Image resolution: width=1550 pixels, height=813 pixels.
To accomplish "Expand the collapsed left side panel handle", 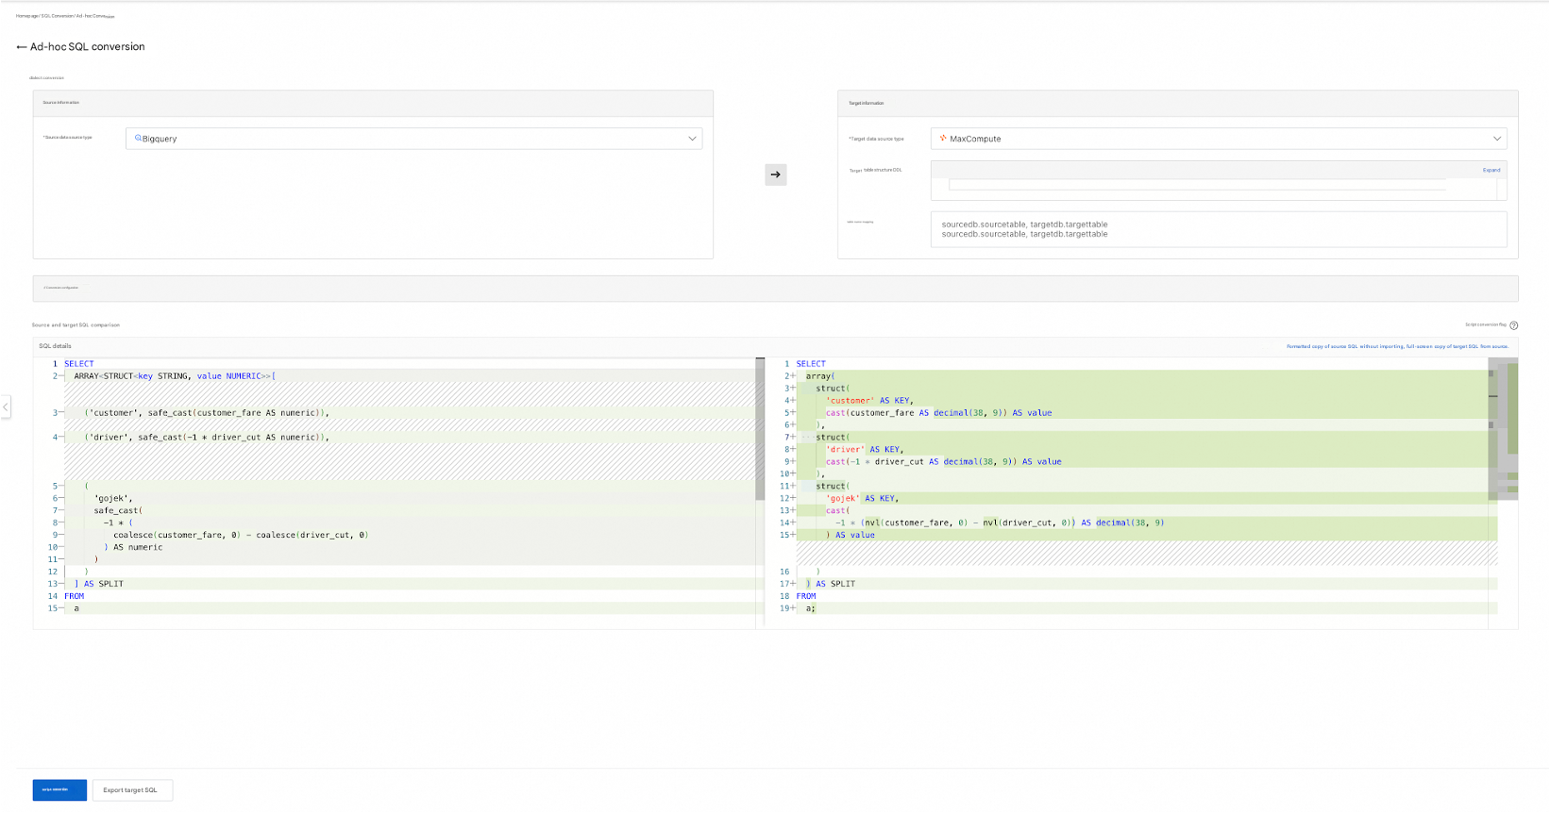I will click(x=6, y=407).
